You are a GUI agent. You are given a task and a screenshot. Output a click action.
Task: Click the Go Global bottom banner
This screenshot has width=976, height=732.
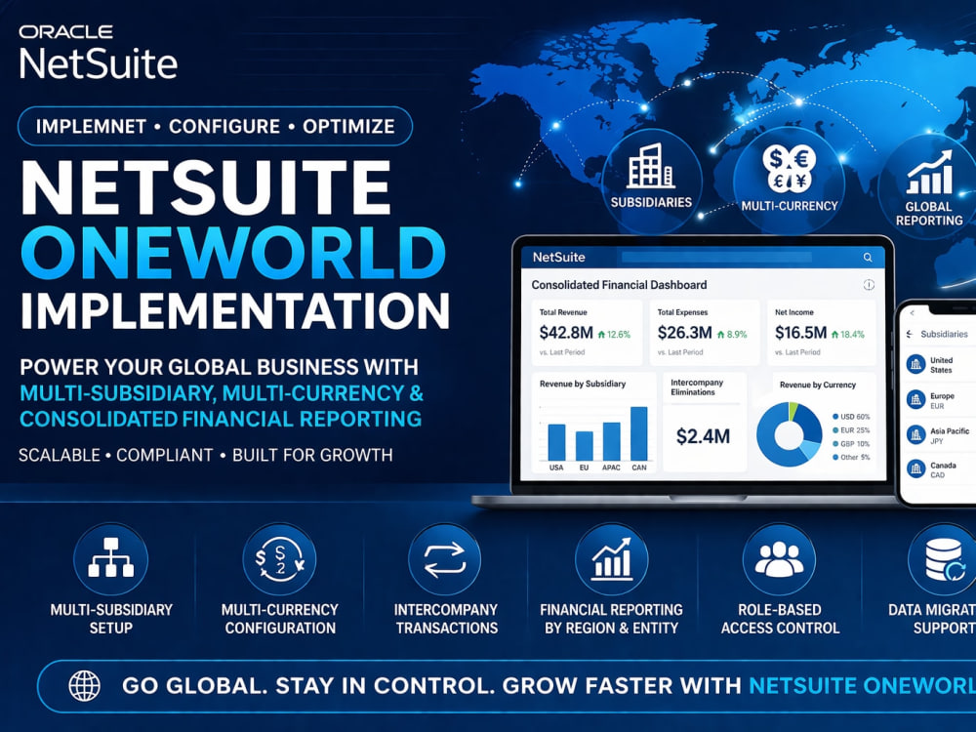tap(507, 686)
